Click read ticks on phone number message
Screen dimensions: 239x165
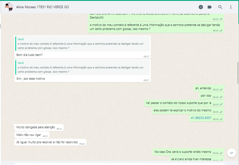(x=221, y=119)
